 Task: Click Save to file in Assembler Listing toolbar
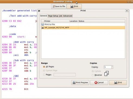pos(59,6)
